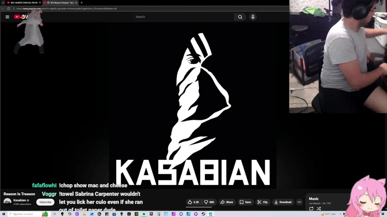Screen dimensions: 387x217
Task: Open Calculator from the taskbar
Action: (158, 214)
